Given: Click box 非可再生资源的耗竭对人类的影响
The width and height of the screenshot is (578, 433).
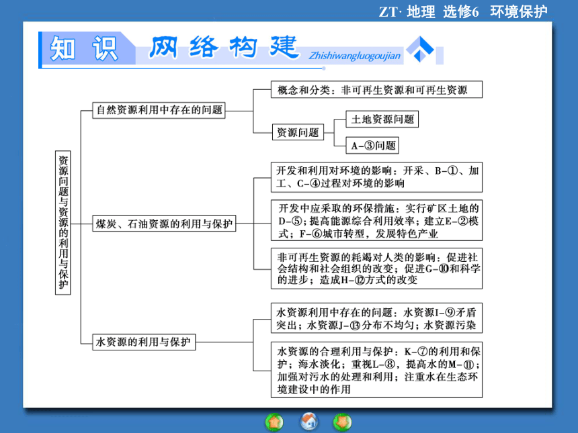Looking at the screenshot, I should [x=377, y=269].
